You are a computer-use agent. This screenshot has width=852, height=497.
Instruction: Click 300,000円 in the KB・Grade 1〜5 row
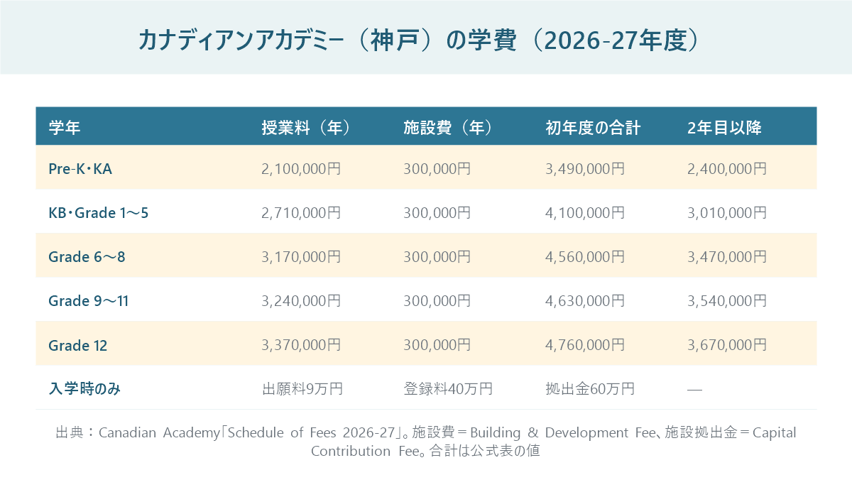coord(437,213)
